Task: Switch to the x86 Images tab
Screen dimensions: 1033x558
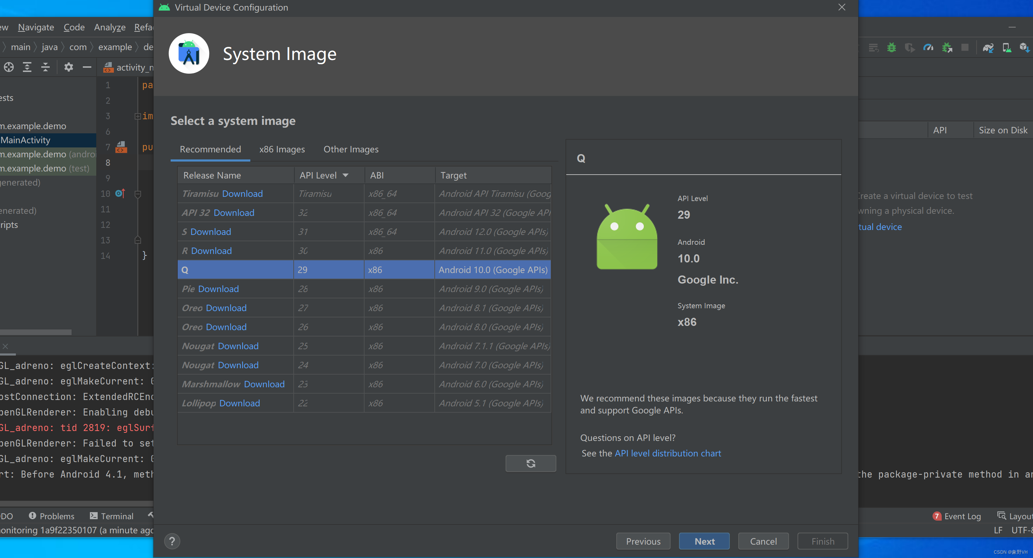Action: click(x=282, y=149)
